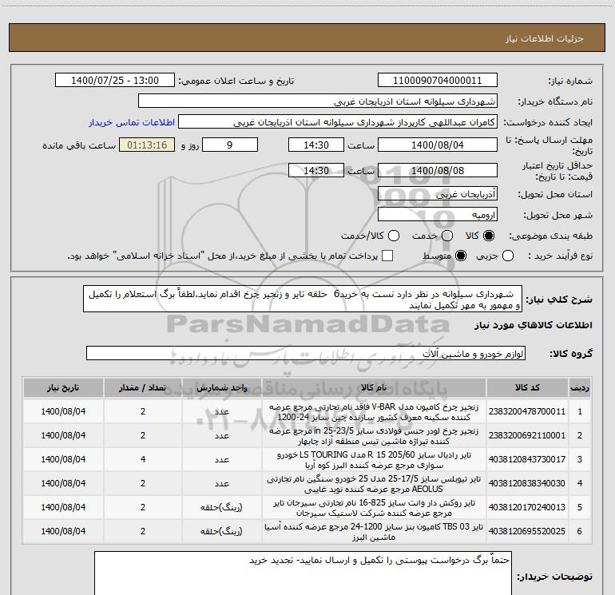This screenshot has height=595, width=615.
Task: Click quantity 4 in row 3
Action: pyautogui.click(x=143, y=459)
